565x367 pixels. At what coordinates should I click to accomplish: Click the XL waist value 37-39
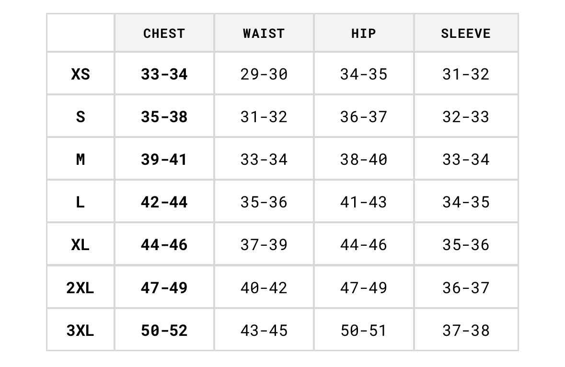point(264,245)
